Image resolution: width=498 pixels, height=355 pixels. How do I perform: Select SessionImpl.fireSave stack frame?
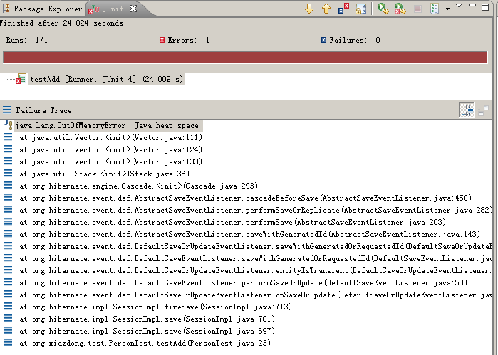(x=155, y=307)
